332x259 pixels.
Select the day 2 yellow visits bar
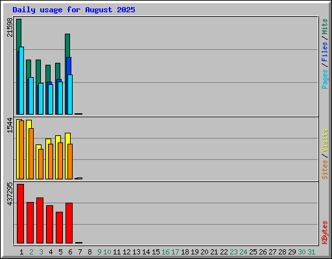[x=28, y=150]
